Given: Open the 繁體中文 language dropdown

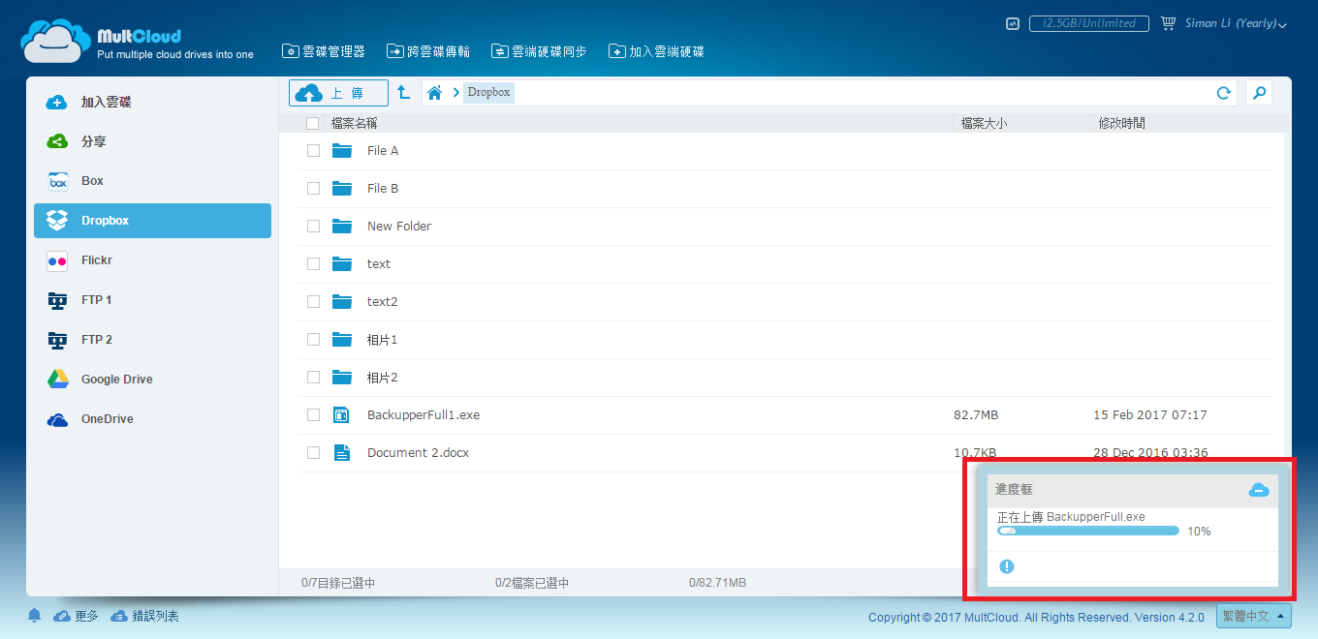Looking at the screenshot, I should [1254, 616].
